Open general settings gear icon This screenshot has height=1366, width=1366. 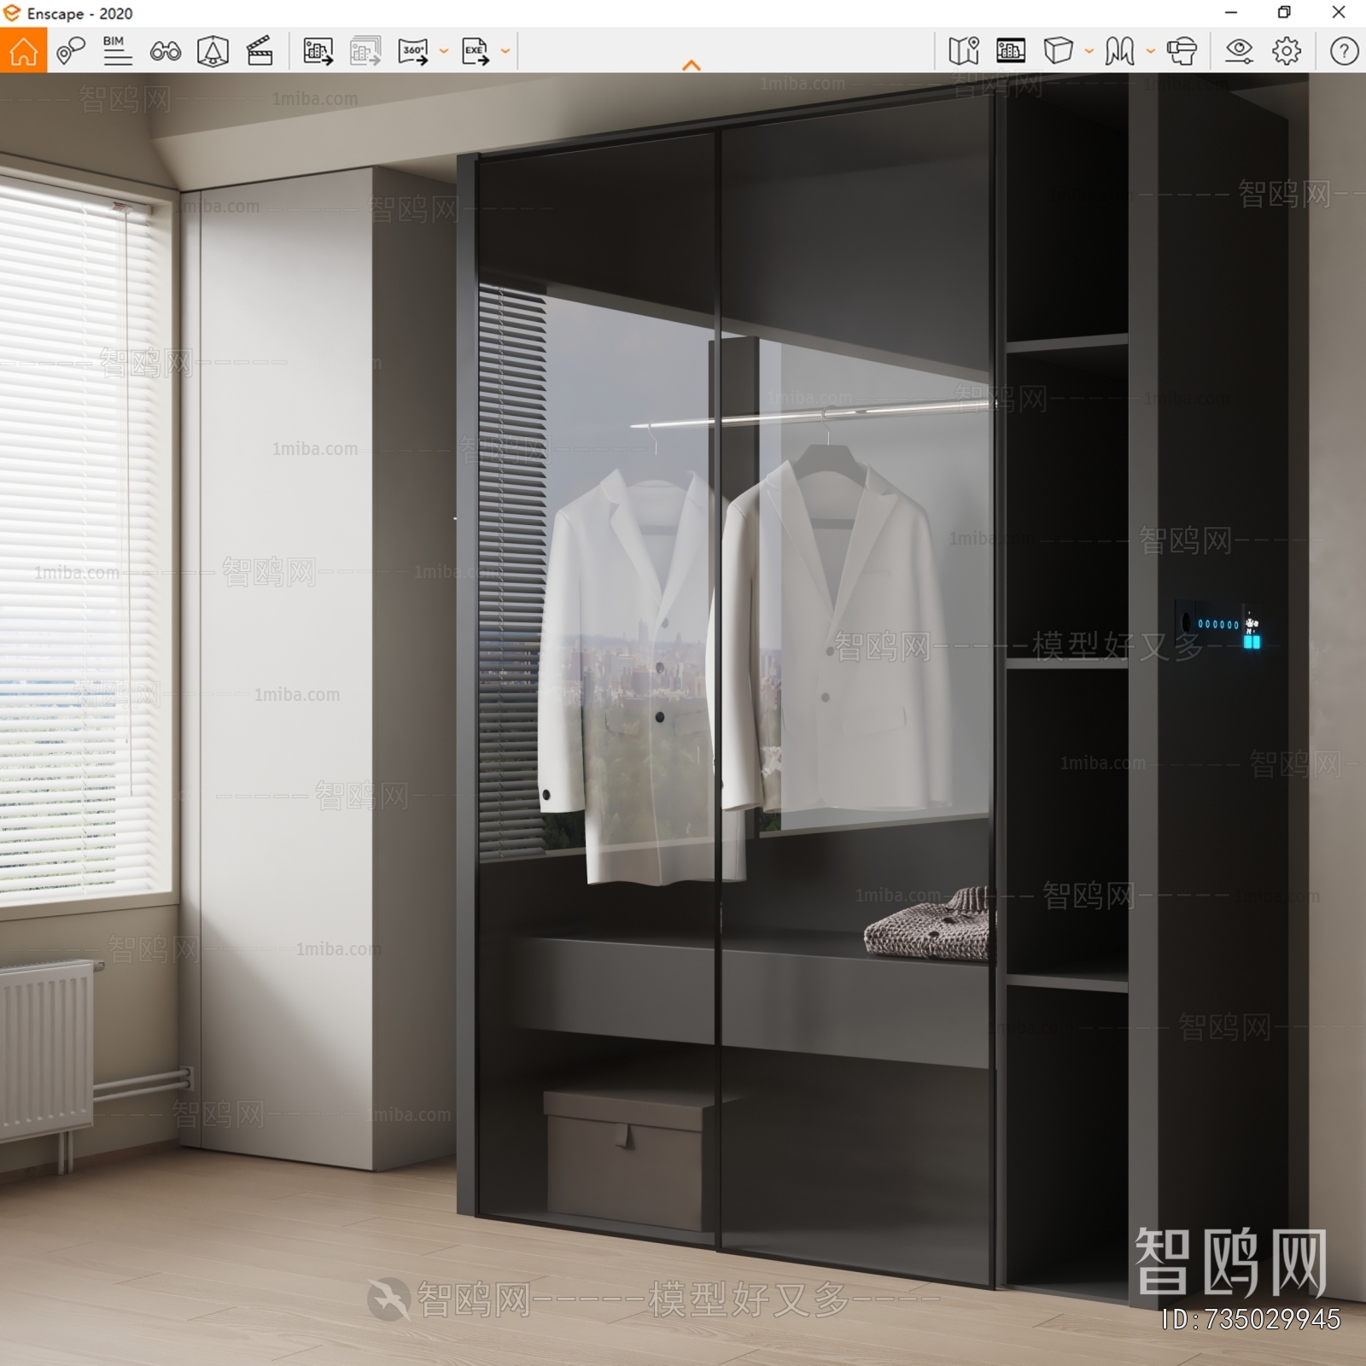pos(1287,51)
